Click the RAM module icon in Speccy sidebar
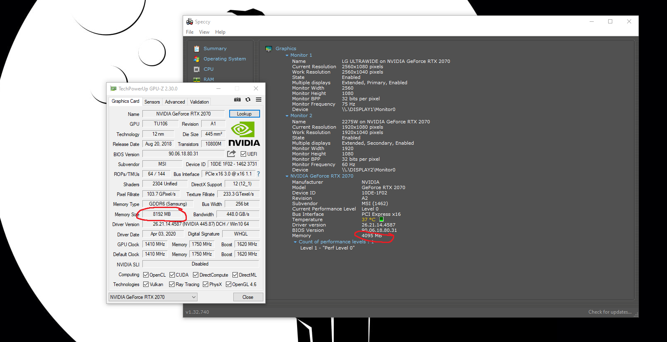 [x=197, y=79]
